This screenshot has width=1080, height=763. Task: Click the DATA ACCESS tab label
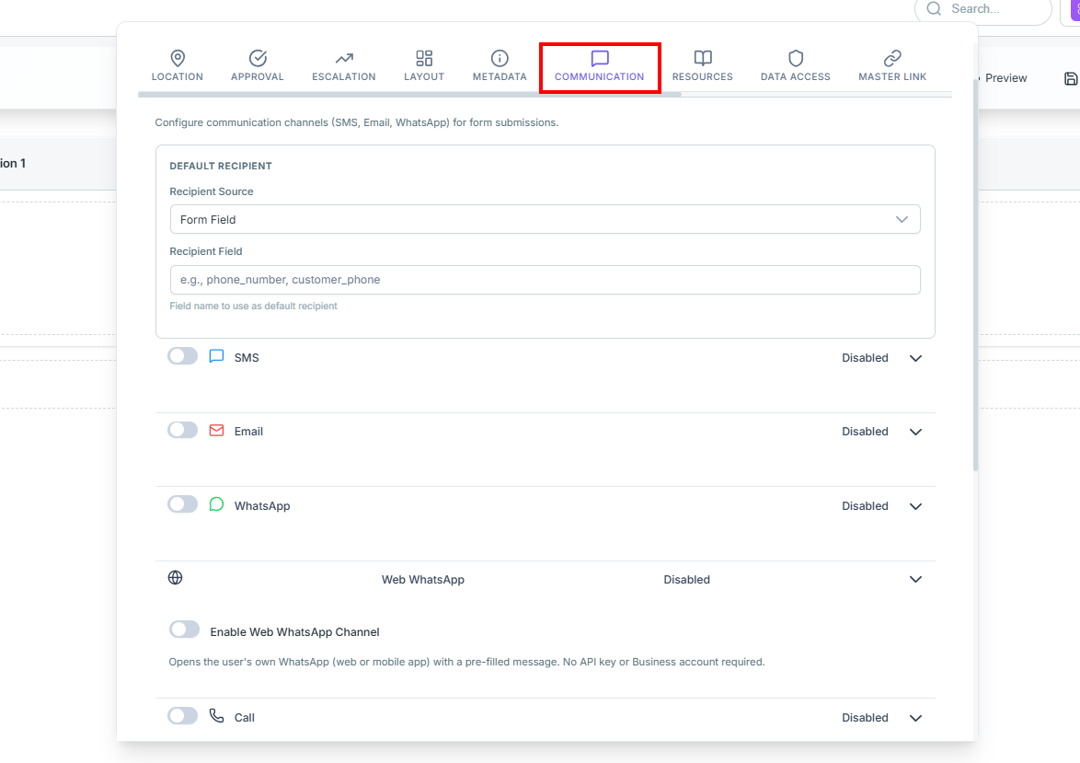point(796,76)
